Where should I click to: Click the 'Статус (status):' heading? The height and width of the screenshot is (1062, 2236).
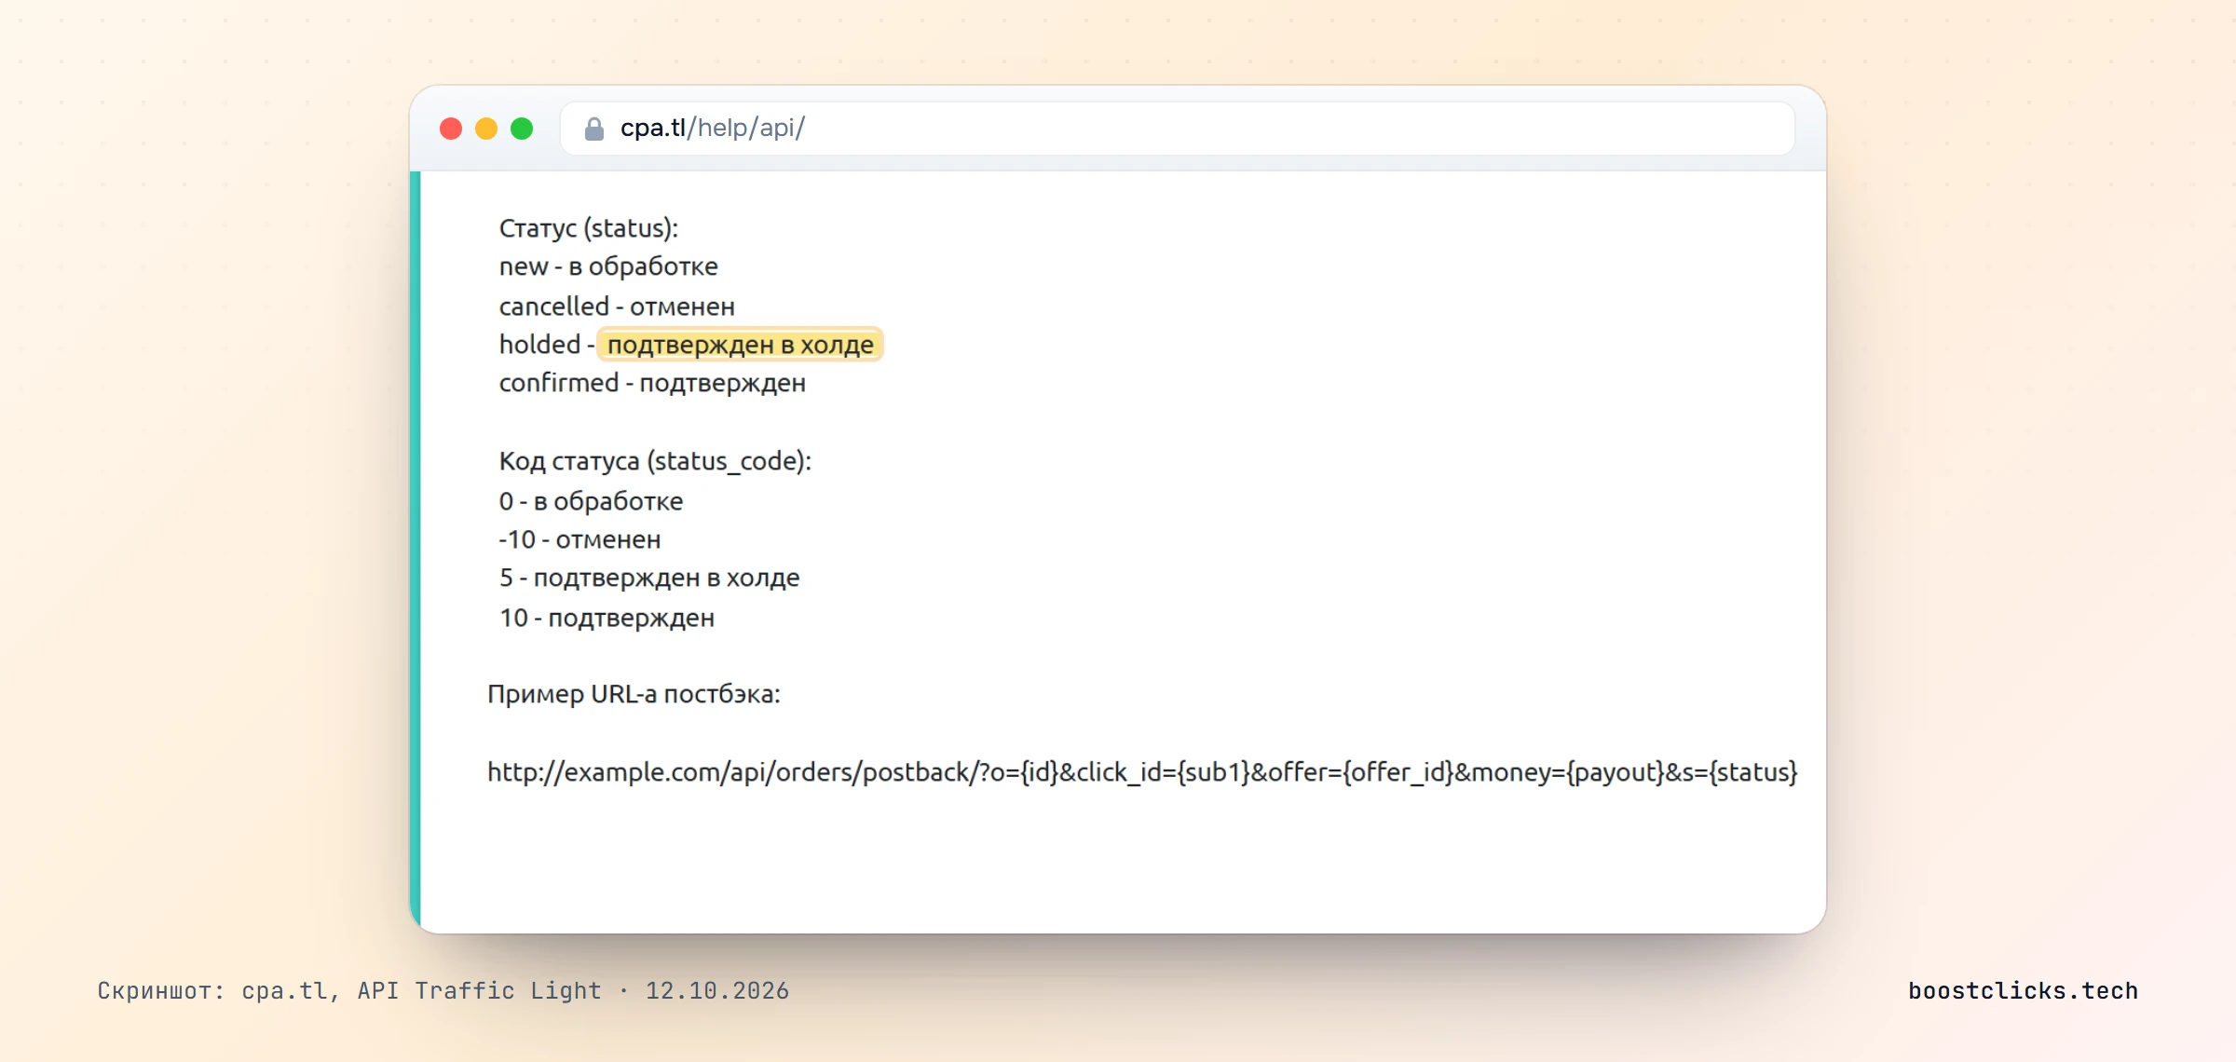pyautogui.click(x=589, y=228)
